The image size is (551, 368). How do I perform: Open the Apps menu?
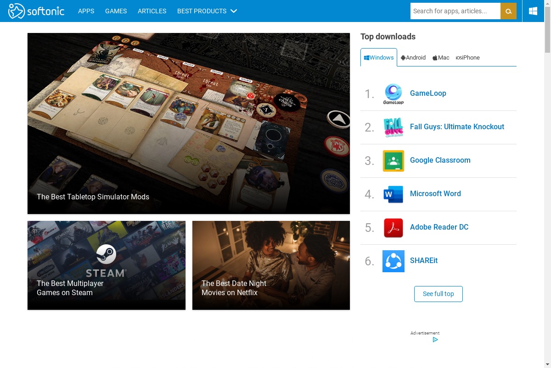pos(86,11)
